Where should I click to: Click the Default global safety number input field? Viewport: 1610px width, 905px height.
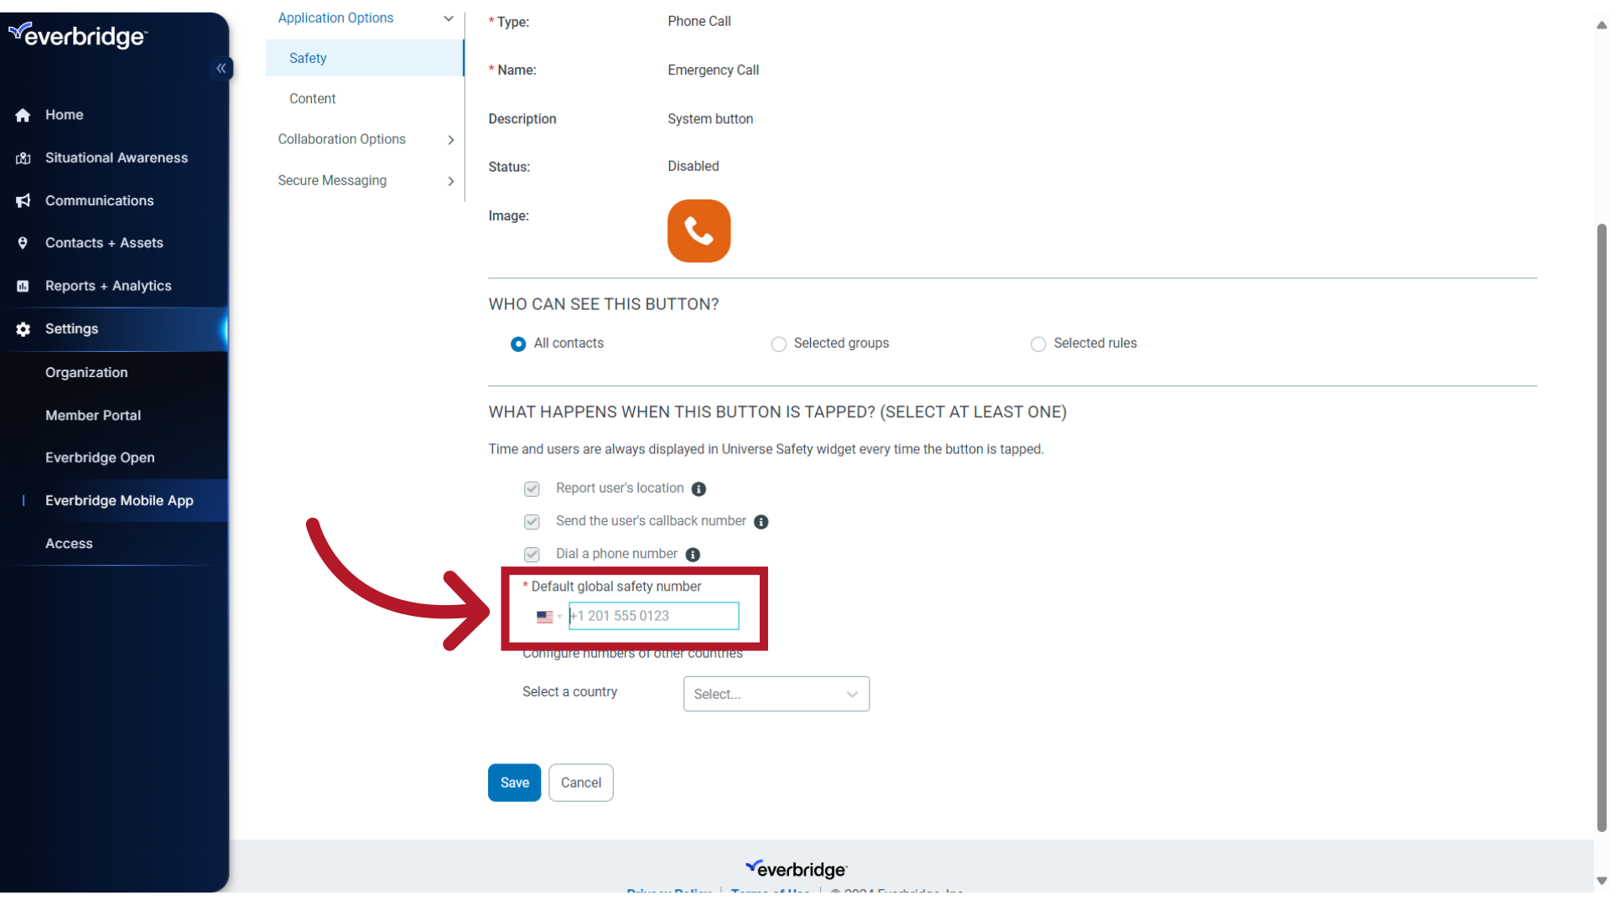pos(653,616)
